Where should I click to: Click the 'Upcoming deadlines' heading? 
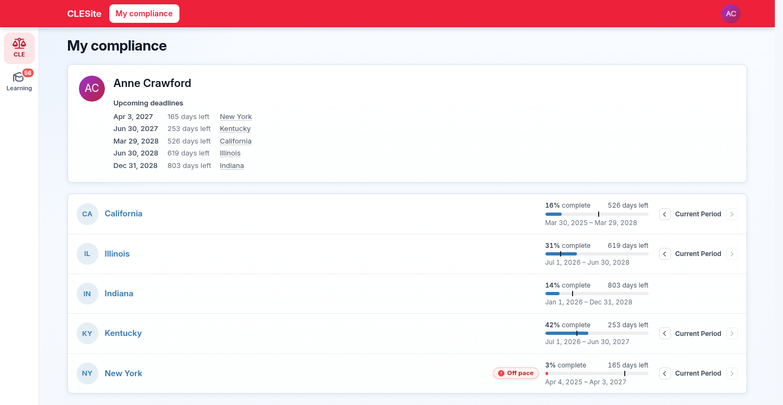coord(148,103)
